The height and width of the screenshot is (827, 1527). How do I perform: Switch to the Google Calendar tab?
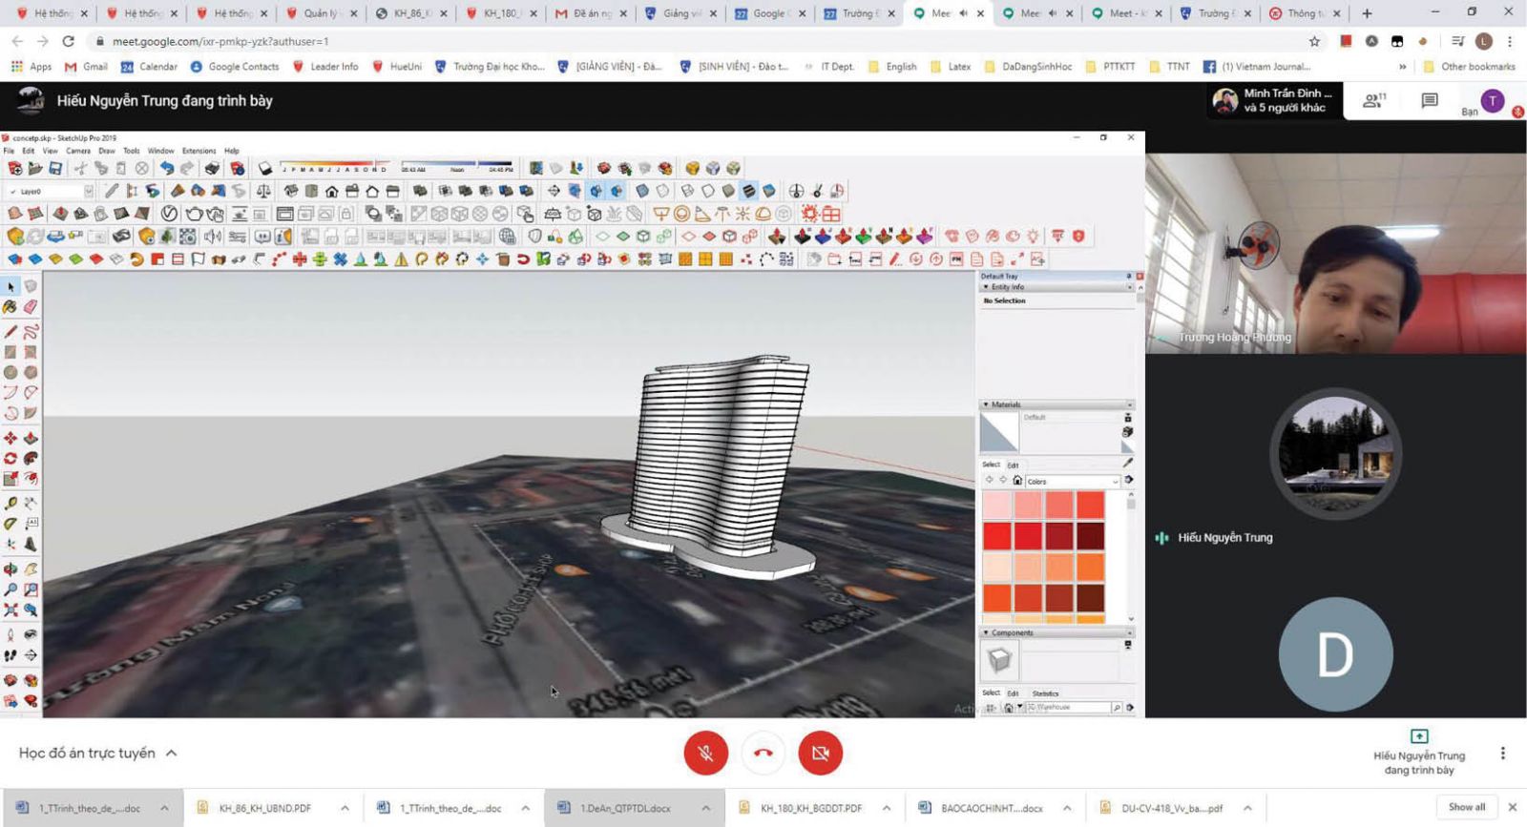tap(767, 13)
